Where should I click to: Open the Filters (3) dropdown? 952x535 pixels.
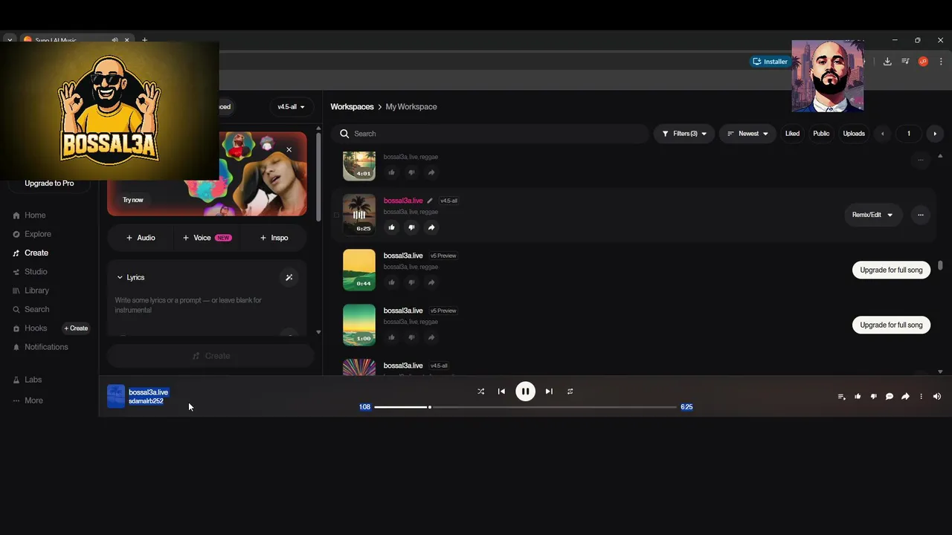684,134
